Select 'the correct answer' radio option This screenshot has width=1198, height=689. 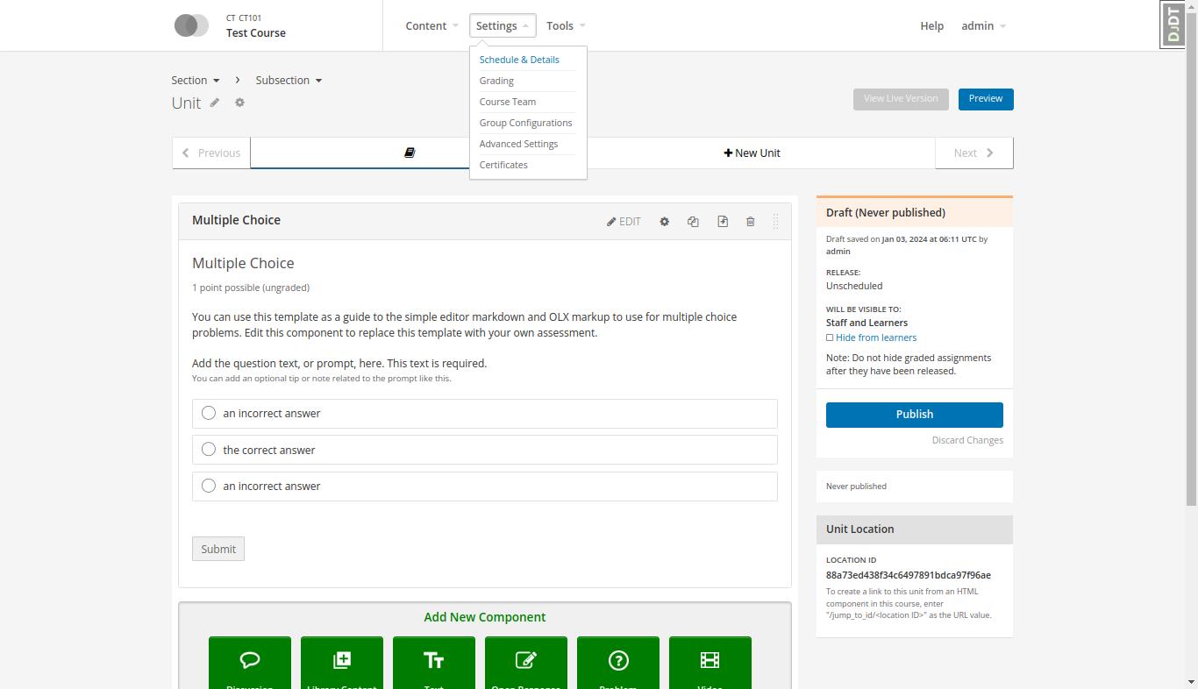click(209, 449)
